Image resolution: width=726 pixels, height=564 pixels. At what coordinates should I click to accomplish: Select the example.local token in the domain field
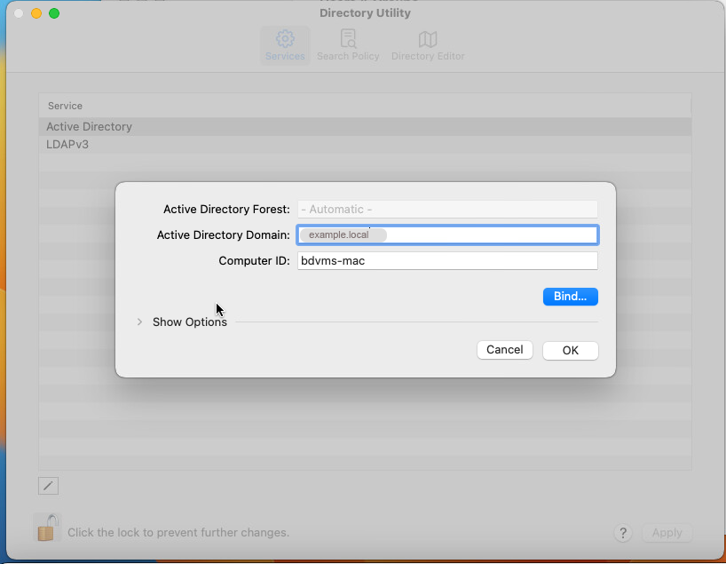342,234
